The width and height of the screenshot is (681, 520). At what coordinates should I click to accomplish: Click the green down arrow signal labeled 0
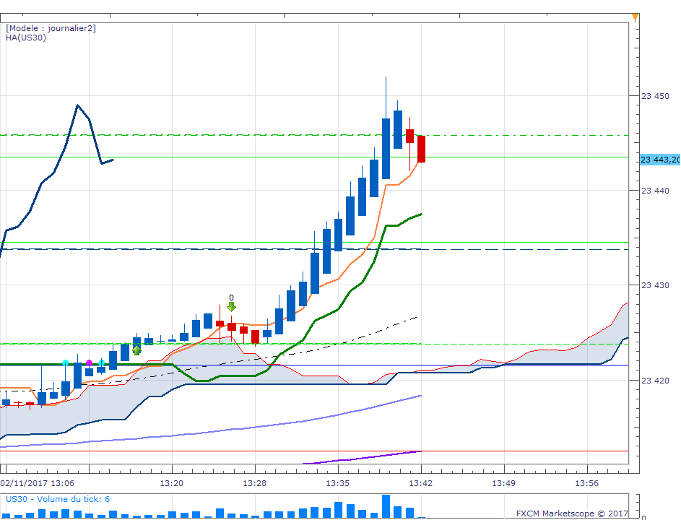[x=231, y=307]
